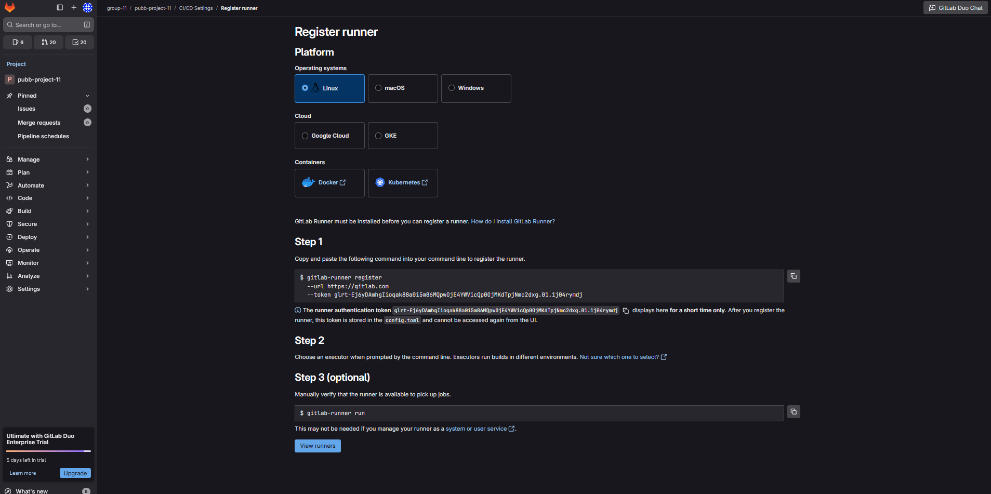Toggle the sidebar collapse icon
Screen dimensions: 991x494
(60, 7)
